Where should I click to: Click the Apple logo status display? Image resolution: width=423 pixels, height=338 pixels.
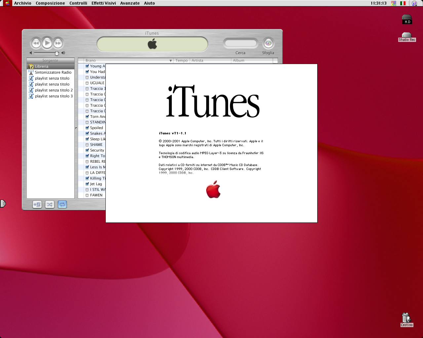pyautogui.click(x=152, y=44)
